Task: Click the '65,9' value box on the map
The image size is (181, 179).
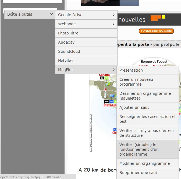Action: [107, 101]
